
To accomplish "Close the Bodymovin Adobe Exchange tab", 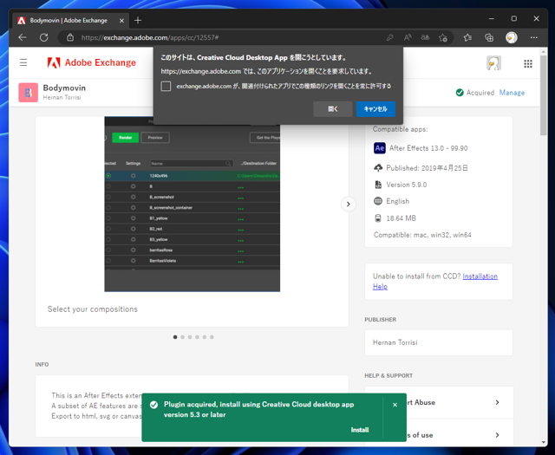I will [x=121, y=21].
